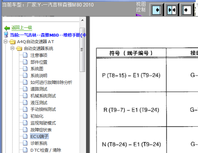Select the A4Q自动变速器 AT folder label

tap(35, 42)
